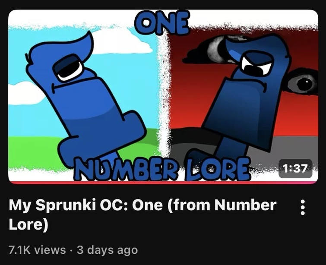Open the video via its thumbnail image
The height and width of the screenshot is (265, 326).
(163, 97)
